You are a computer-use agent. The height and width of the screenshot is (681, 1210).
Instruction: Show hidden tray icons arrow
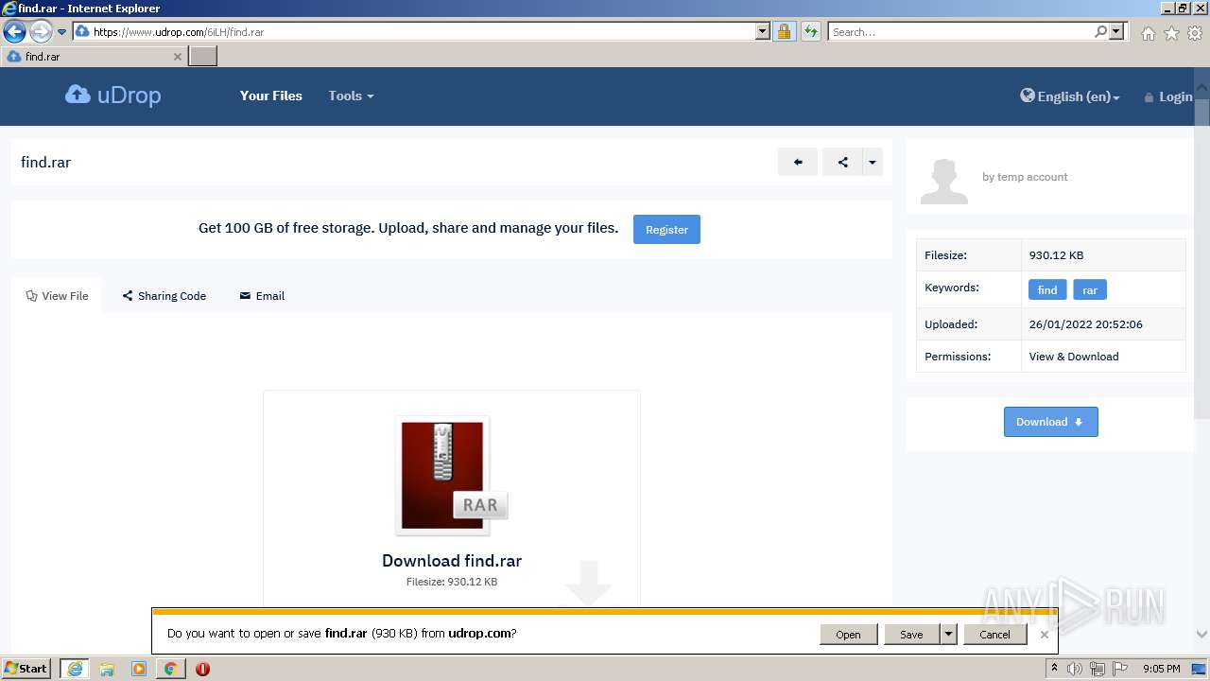click(1055, 669)
